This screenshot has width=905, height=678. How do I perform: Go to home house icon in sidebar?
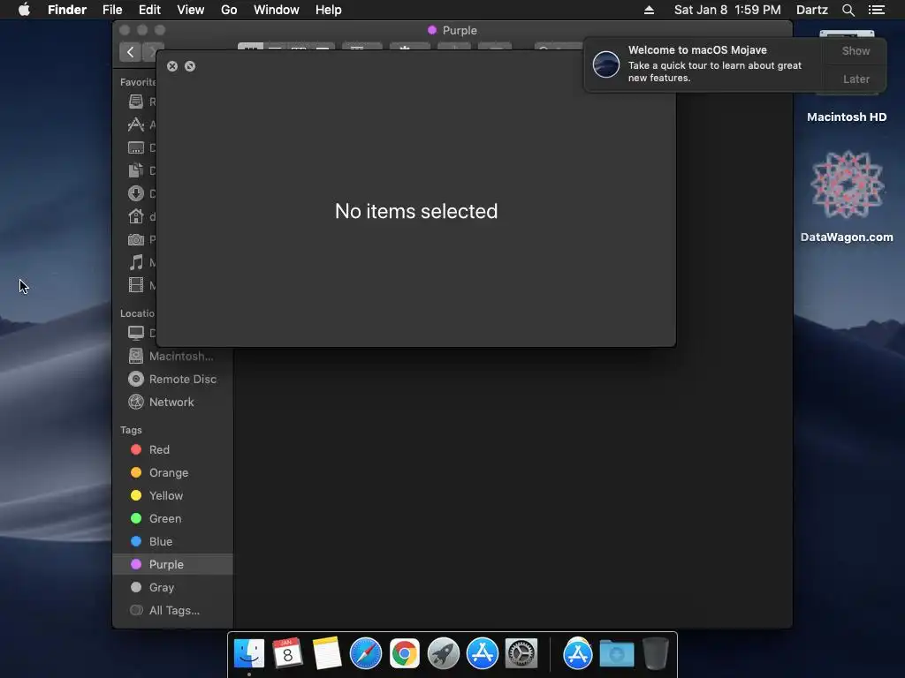pyautogui.click(x=135, y=216)
